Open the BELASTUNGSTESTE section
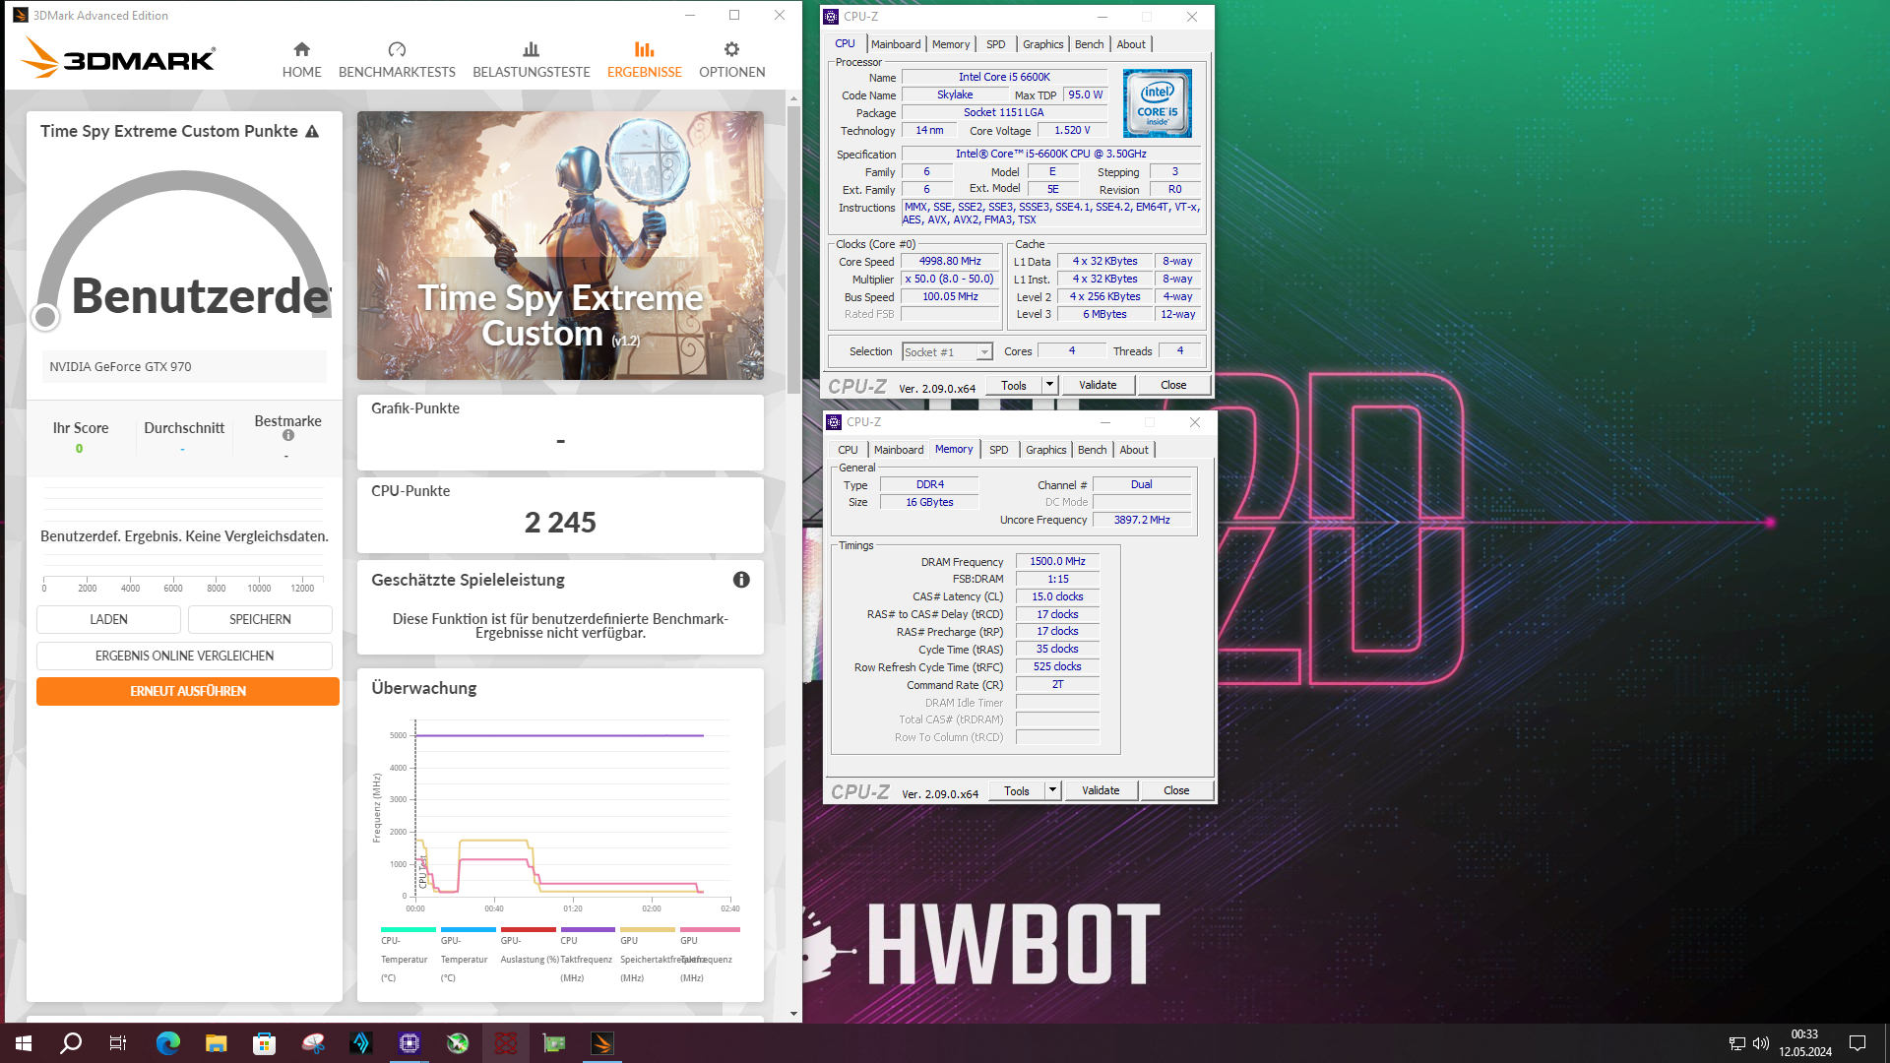Viewport: 1890px width, 1063px height. click(x=532, y=60)
